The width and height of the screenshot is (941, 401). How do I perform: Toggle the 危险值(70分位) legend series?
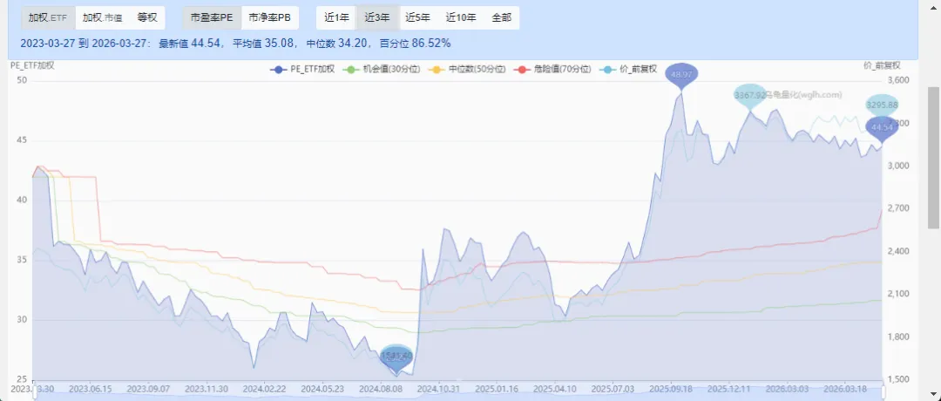[x=553, y=70]
